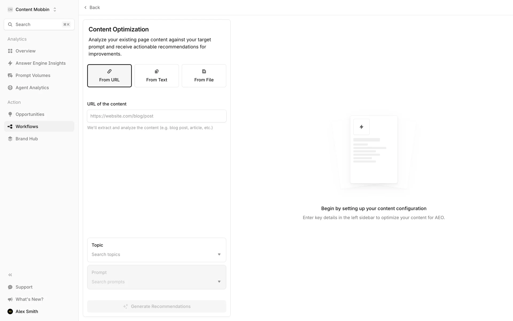Go Back to the previous page
This screenshot has width=513, height=321.
click(x=92, y=7)
